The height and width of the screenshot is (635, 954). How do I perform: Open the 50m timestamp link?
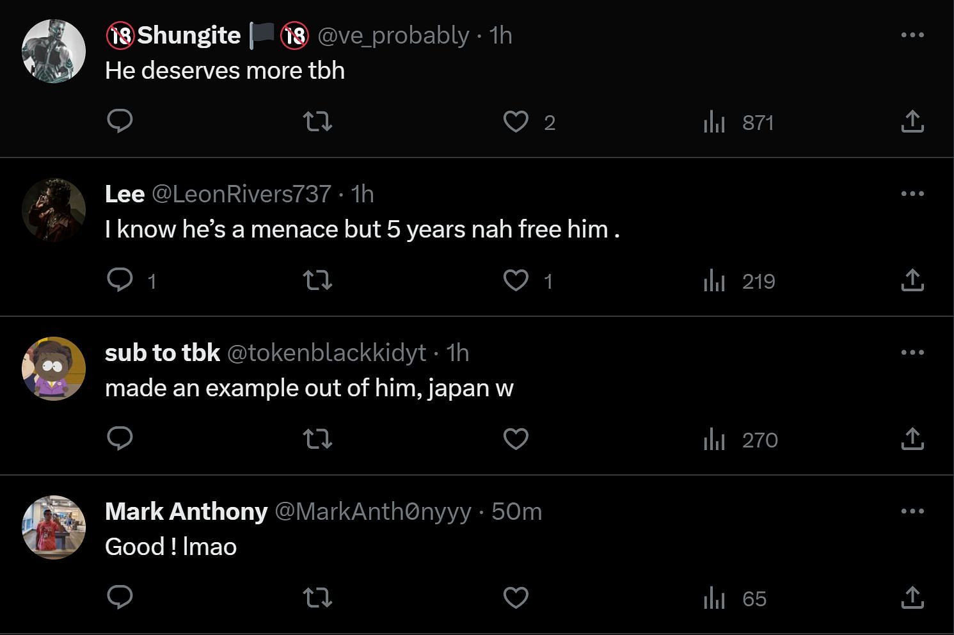click(516, 511)
